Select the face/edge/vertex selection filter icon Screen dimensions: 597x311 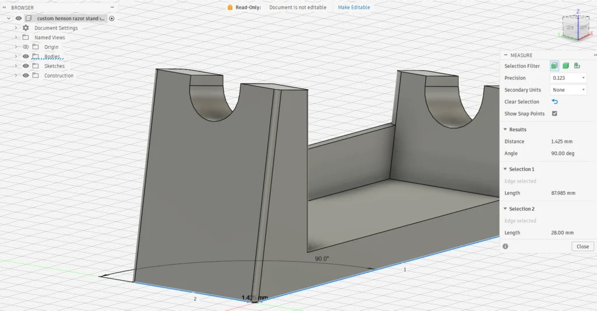(x=554, y=66)
